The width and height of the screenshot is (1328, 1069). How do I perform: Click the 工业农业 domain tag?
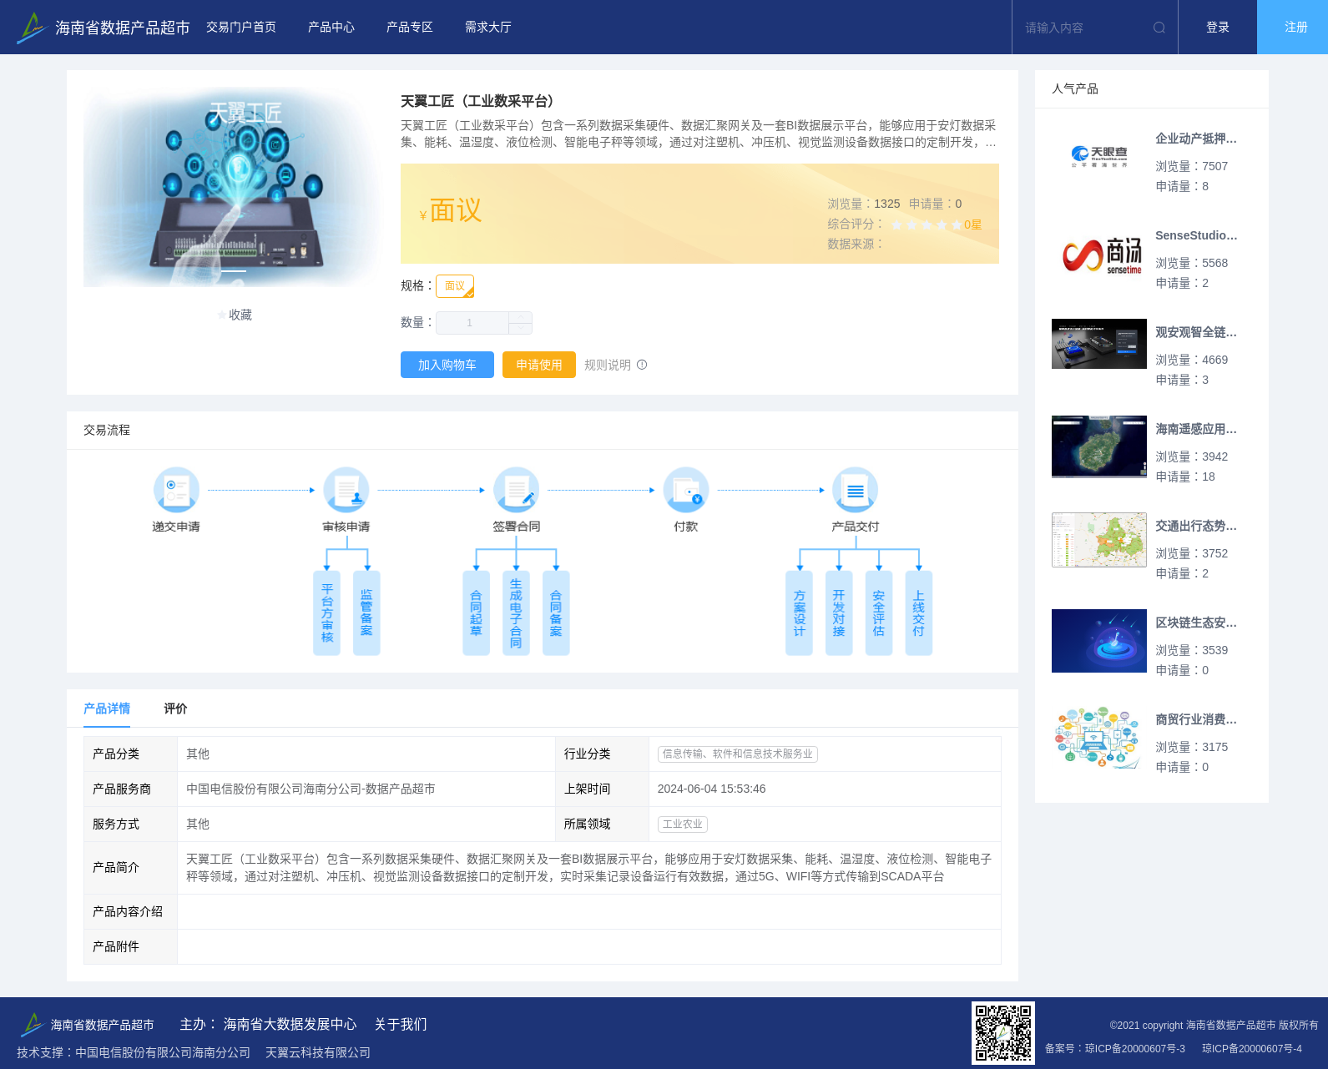683,824
